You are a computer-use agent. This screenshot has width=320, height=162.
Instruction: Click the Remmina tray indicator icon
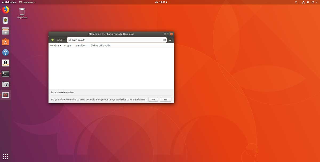pos(296,2)
